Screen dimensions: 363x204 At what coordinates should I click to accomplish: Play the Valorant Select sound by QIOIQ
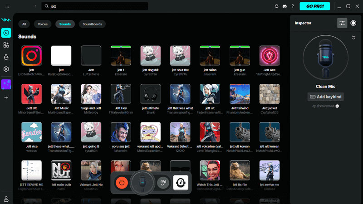point(180,132)
